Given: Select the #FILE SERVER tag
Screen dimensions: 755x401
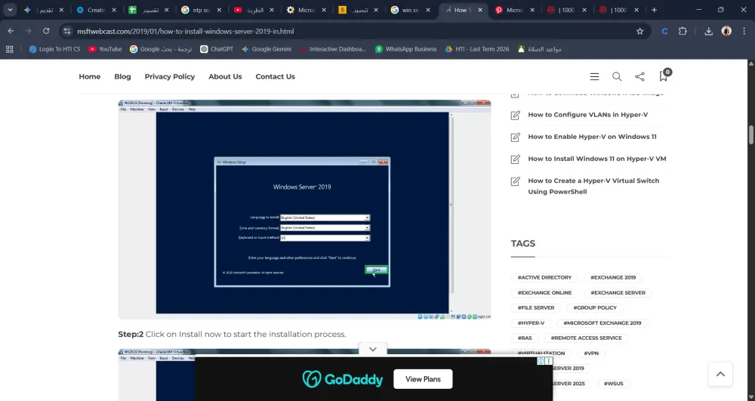Looking at the screenshot, I should coord(536,307).
